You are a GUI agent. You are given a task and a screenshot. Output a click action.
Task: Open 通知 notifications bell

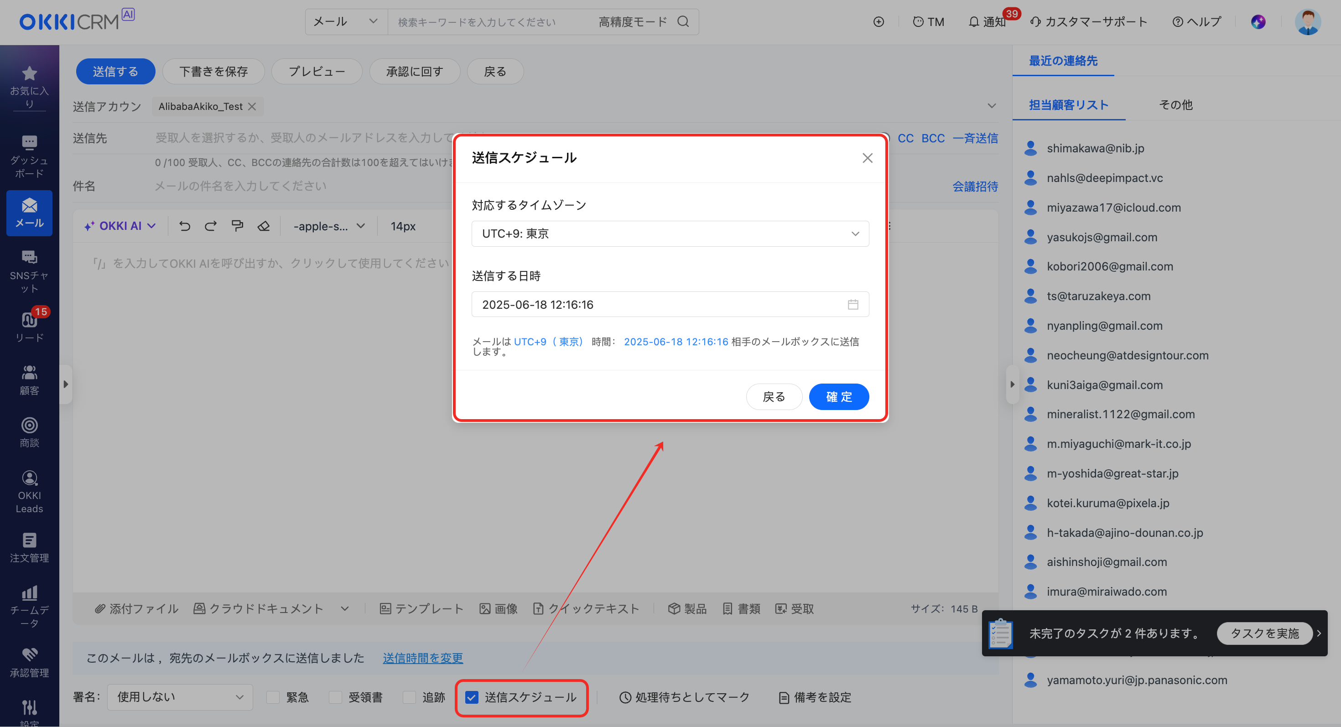pos(987,21)
